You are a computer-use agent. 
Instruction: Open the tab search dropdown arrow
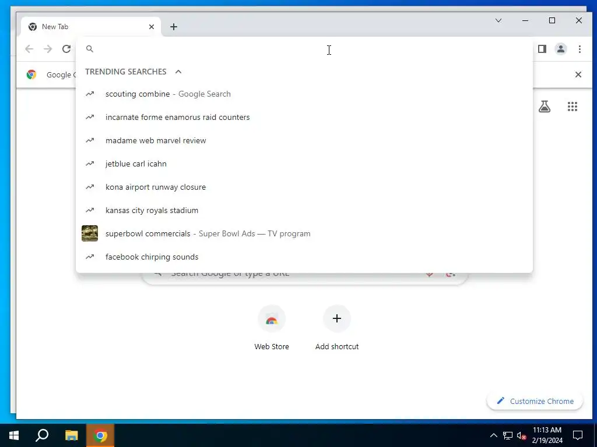coord(498,20)
